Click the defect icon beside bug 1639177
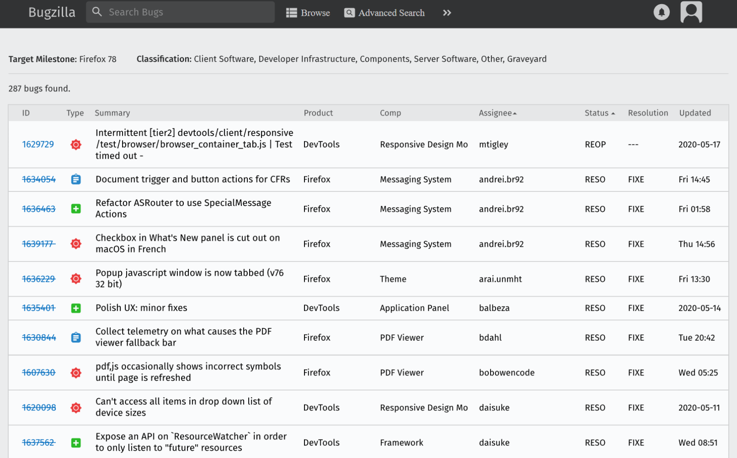 [76, 244]
